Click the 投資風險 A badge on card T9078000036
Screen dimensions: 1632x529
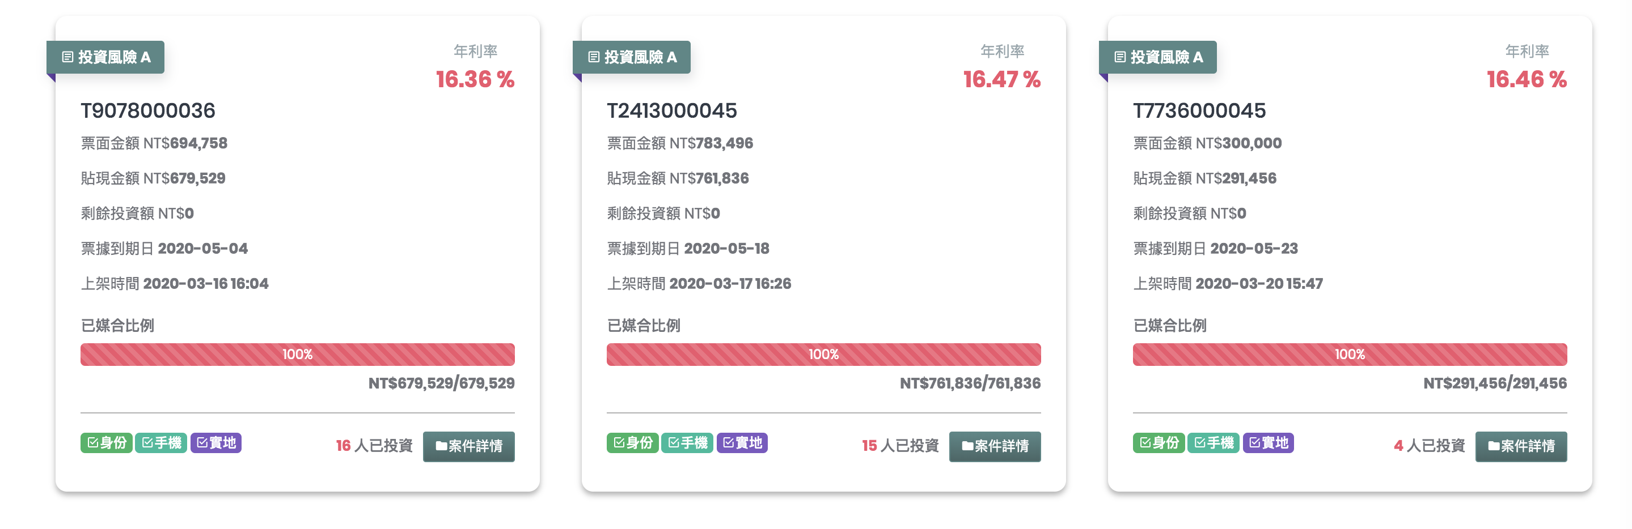(105, 57)
